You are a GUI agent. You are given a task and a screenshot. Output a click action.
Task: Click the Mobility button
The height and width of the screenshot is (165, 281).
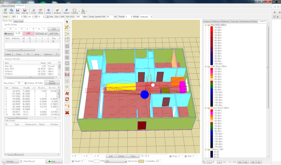[10, 161]
